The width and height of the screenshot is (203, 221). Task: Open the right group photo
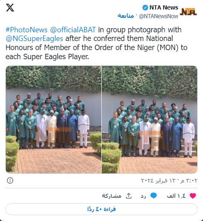pyautogui.click(x=150, y=120)
